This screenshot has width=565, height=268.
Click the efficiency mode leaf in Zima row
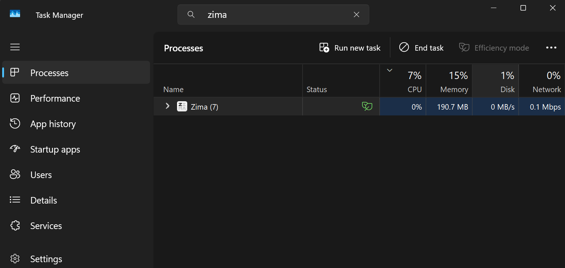367,106
